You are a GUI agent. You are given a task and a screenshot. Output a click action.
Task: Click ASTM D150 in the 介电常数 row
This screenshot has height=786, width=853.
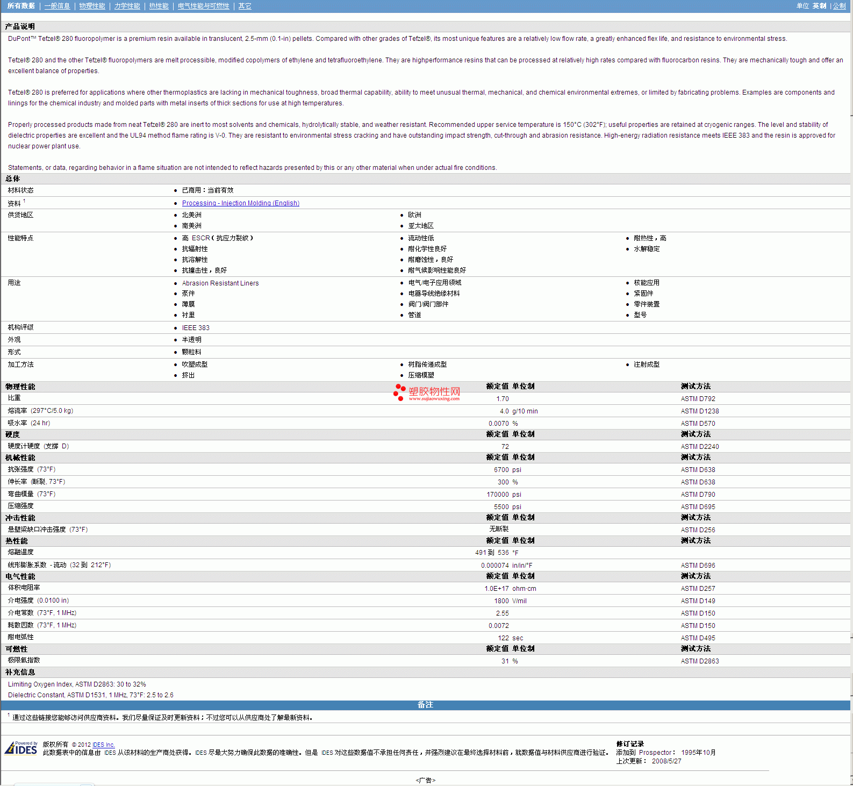(x=698, y=613)
